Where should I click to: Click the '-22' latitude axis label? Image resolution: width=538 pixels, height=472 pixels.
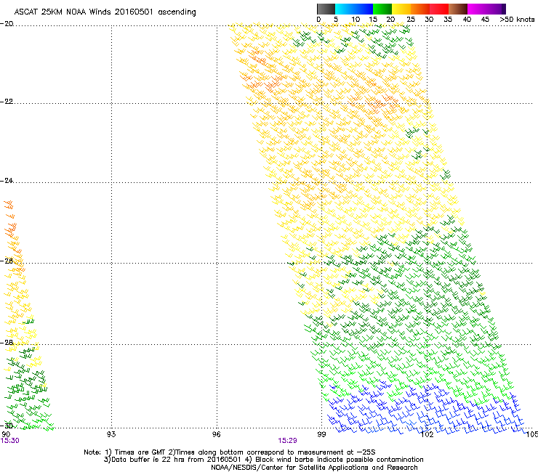click(7, 101)
